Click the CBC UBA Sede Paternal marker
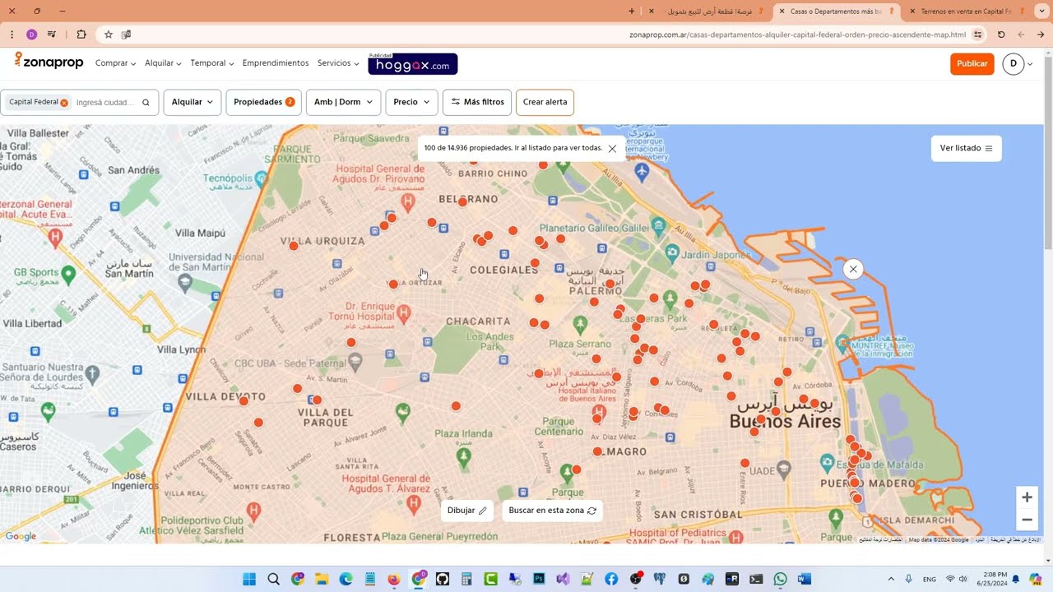This screenshot has width=1053, height=592. (355, 360)
